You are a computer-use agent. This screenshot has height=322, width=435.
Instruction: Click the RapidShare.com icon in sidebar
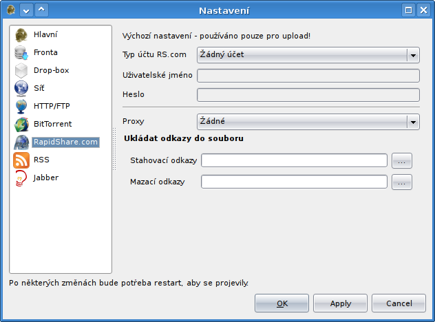(21, 142)
